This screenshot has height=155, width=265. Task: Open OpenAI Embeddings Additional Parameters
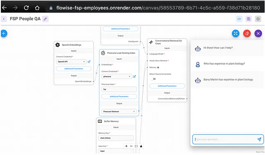74,69
